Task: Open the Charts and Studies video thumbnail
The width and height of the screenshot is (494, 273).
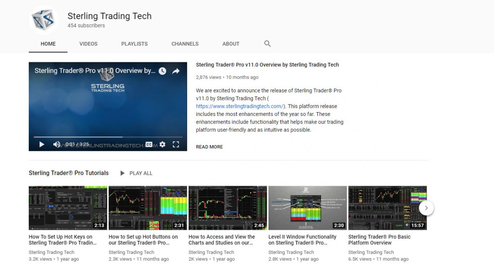Action: (x=228, y=208)
